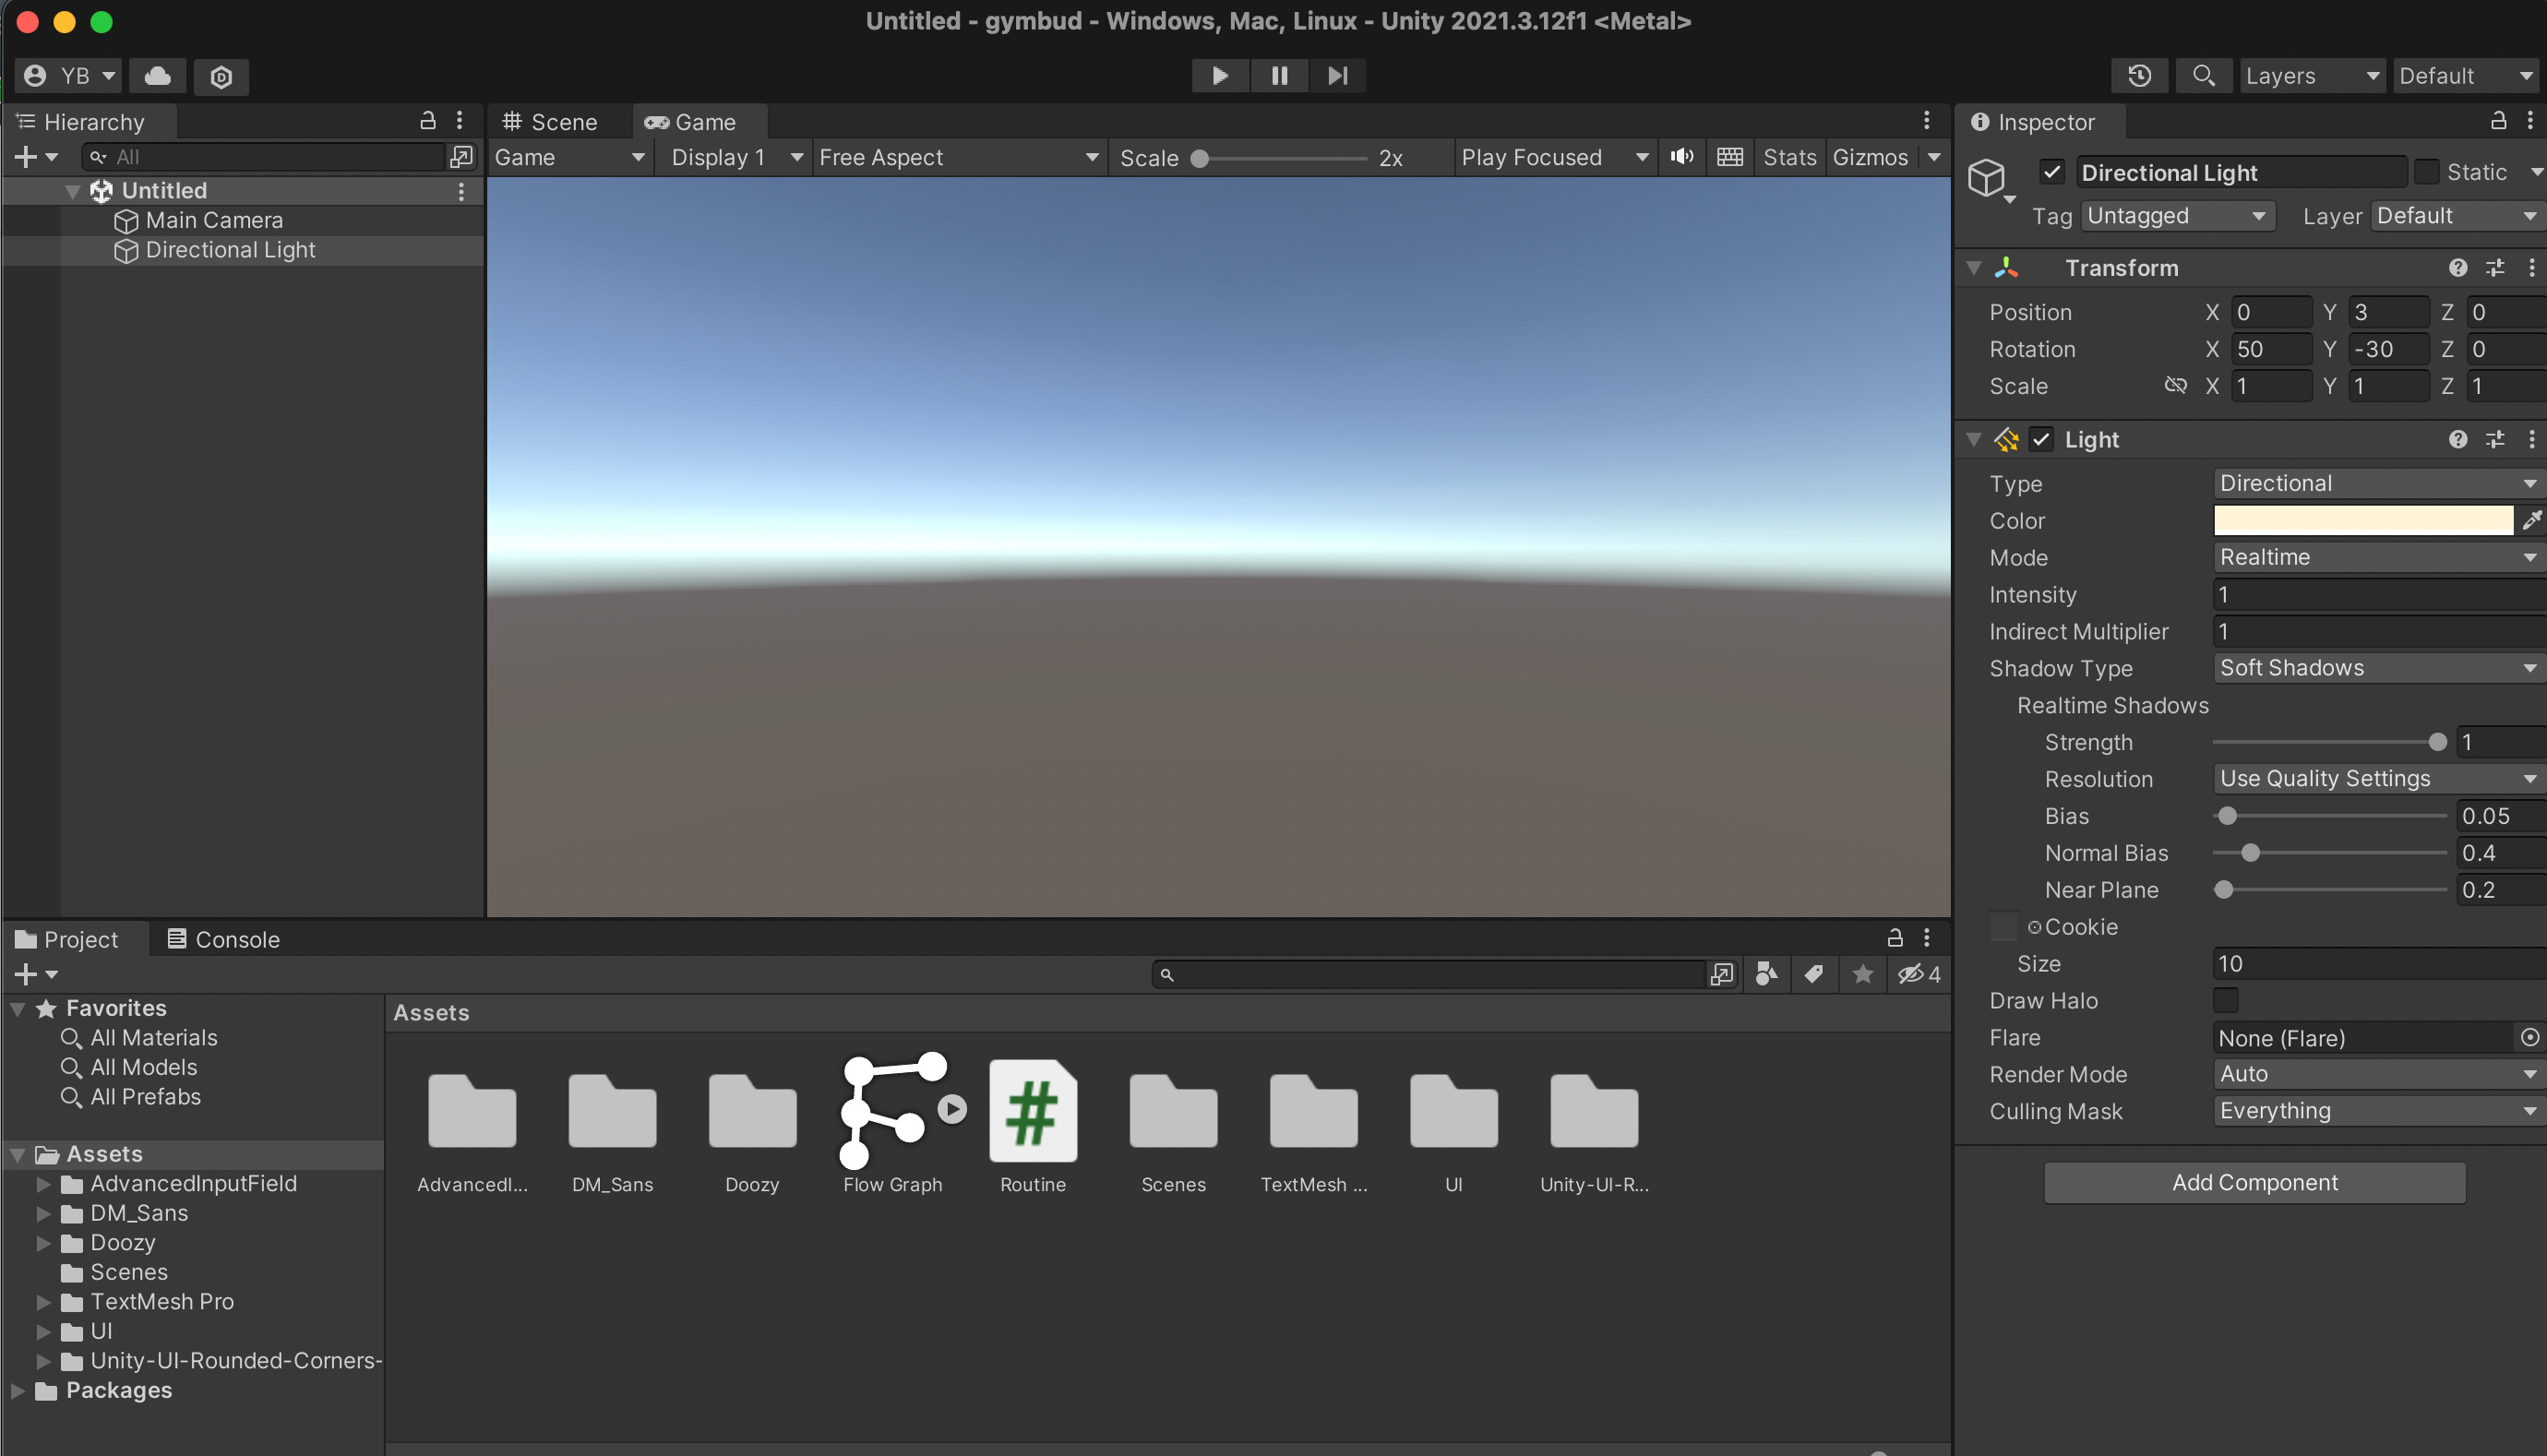Pick light color with eyedropper
Screen dimensions: 2547x1456
pos(2531,521)
